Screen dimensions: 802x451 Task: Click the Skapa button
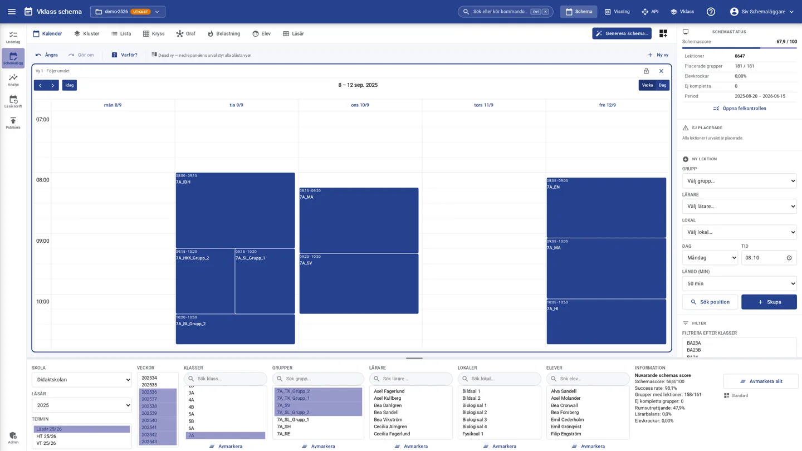769,302
